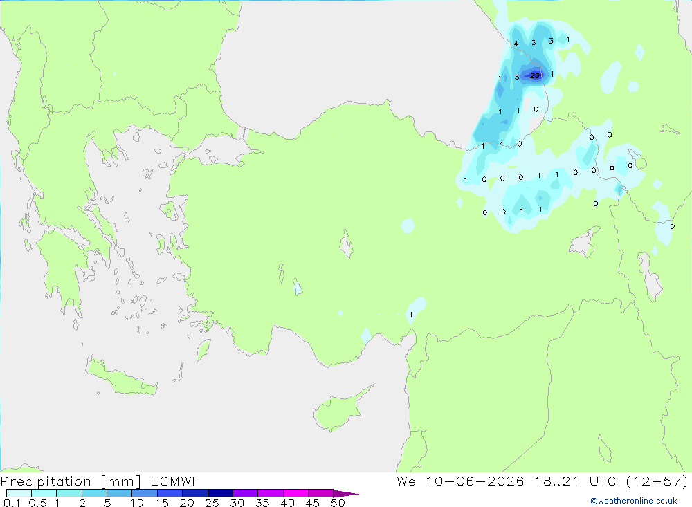Click the 30–35 mm purple legend swatch

pos(246,493)
